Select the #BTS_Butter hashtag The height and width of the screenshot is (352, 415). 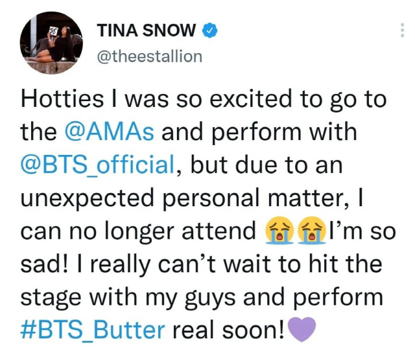(93, 329)
